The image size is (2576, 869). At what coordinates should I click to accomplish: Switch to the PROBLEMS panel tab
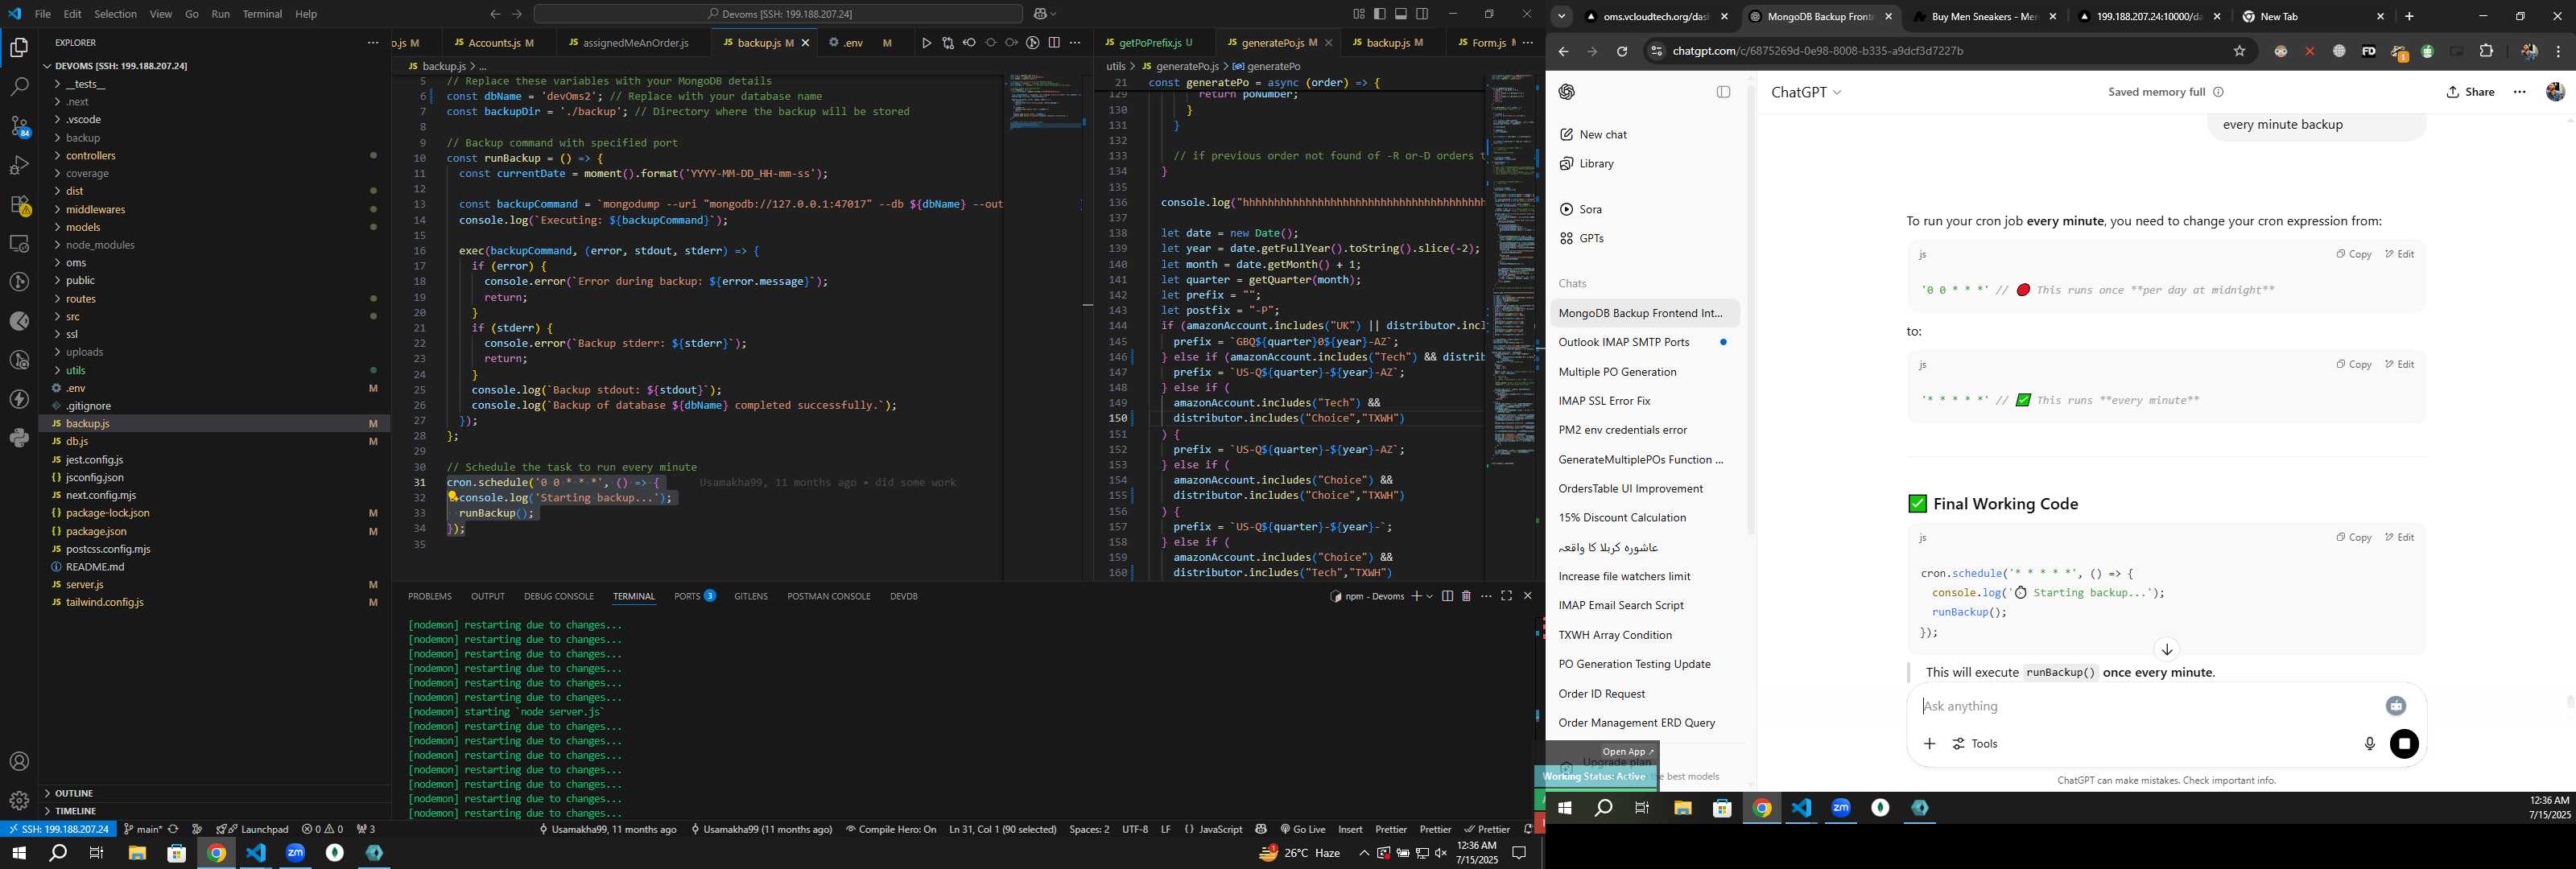(430, 596)
